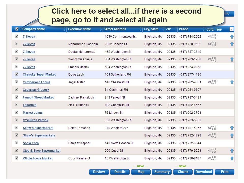Click blue up arrow for 7-Eleven (617) 734-2062
Screen dimensions: 244x183
232,37
